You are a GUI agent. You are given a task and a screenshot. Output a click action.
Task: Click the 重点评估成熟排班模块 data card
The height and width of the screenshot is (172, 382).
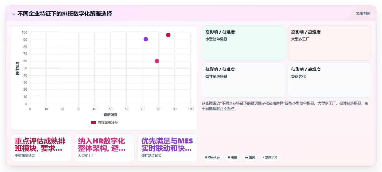pyautogui.click(x=41, y=147)
